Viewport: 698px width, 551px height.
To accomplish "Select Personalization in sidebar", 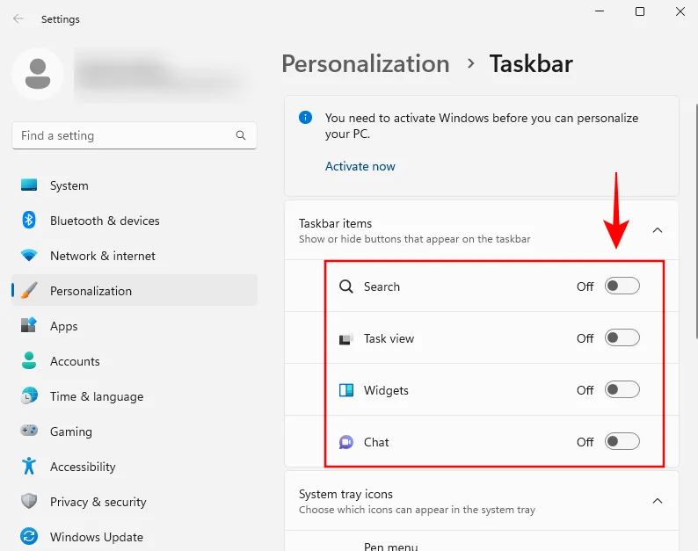I will click(x=135, y=291).
